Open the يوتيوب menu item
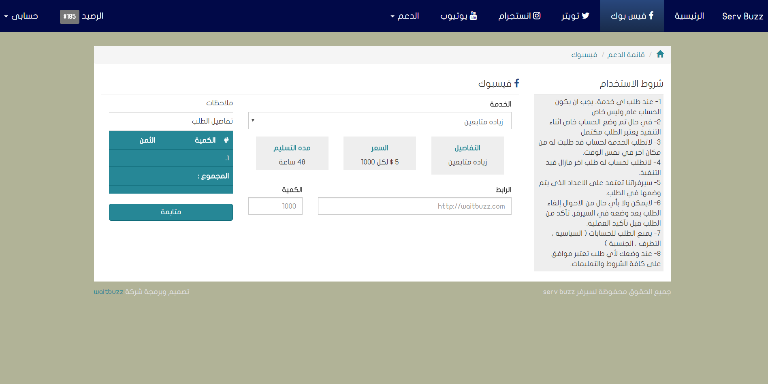The height and width of the screenshot is (384, 768). point(459,16)
